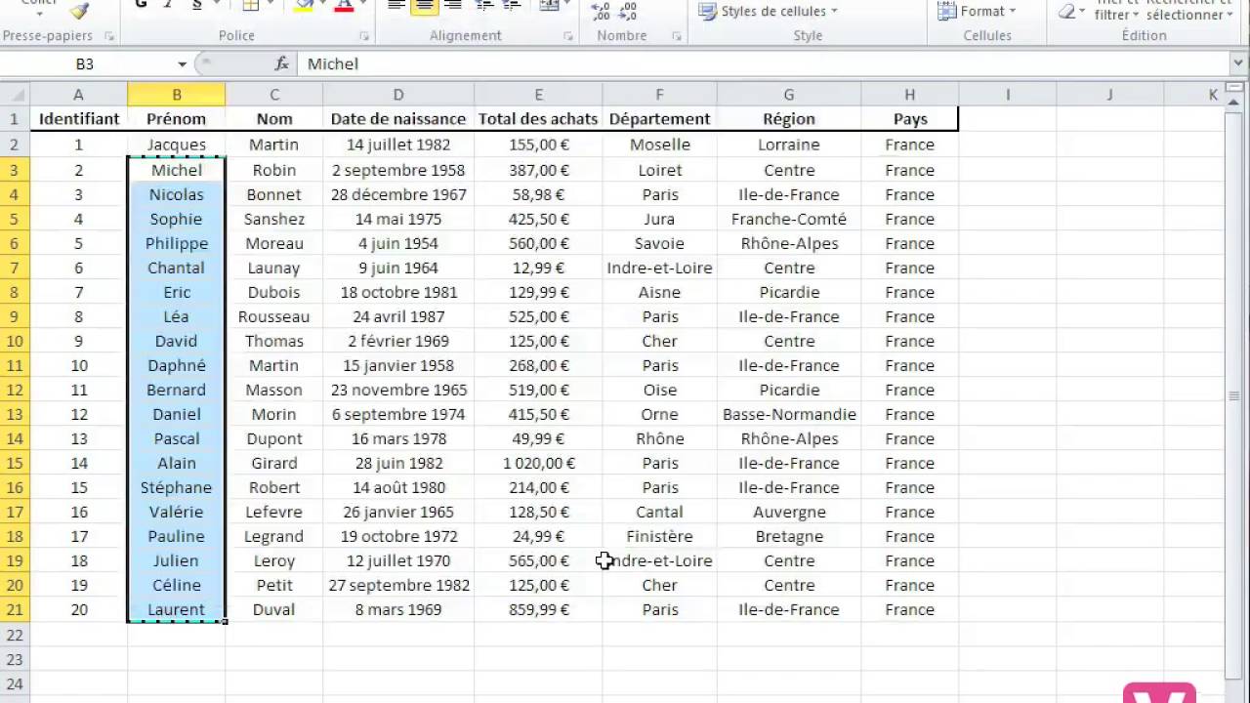Click the clear eraser icon in Édition
1250x703 pixels.
click(1067, 11)
